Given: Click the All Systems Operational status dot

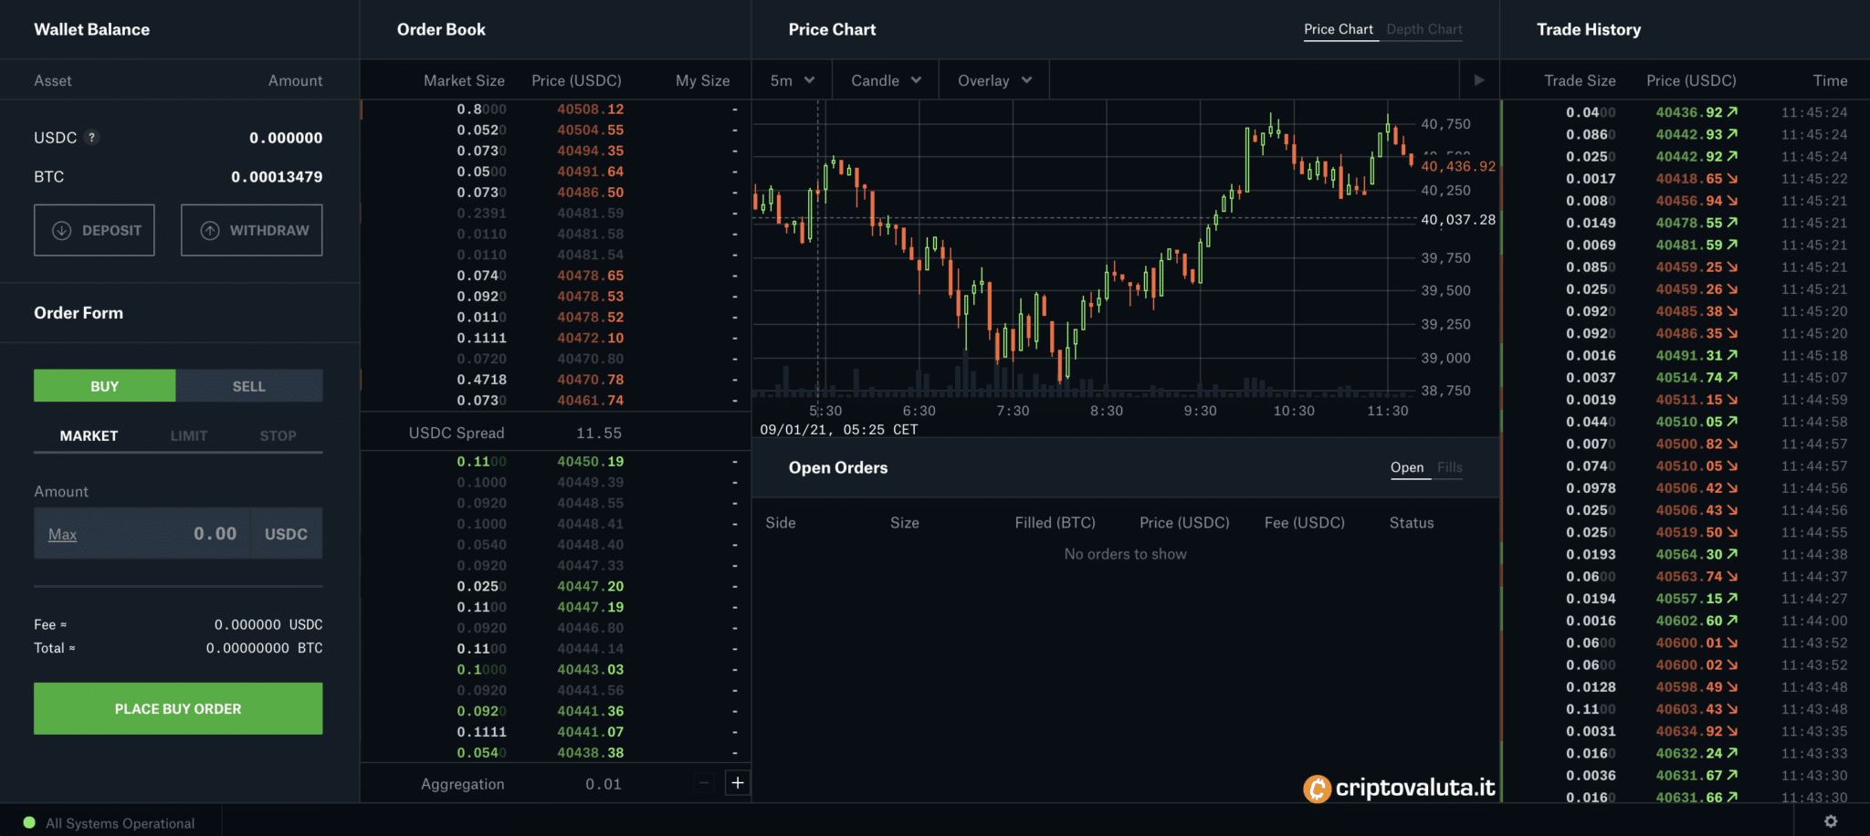Looking at the screenshot, I should click(30, 821).
